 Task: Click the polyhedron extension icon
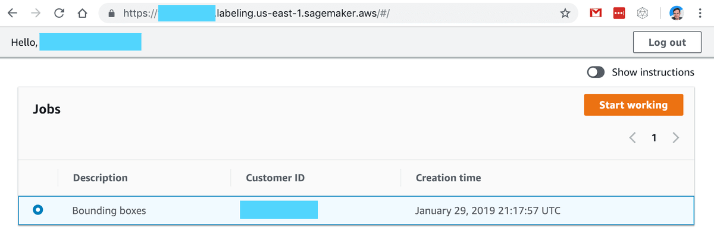point(642,13)
